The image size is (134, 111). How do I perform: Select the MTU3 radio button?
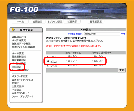(48, 66)
